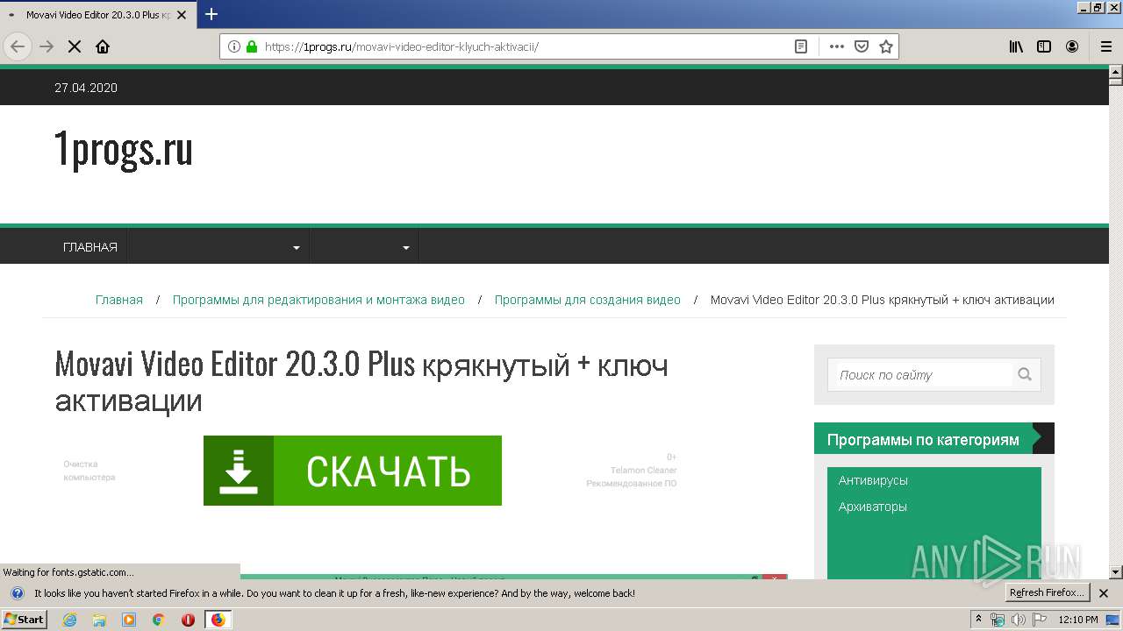
Task: Open the Антивирусы category
Action: point(873,480)
